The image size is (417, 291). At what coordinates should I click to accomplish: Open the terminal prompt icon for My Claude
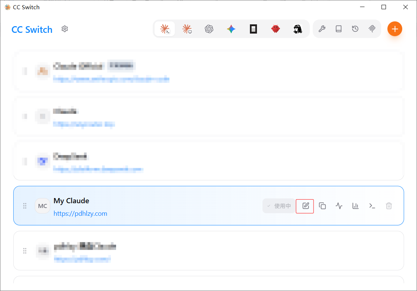[x=372, y=206]
